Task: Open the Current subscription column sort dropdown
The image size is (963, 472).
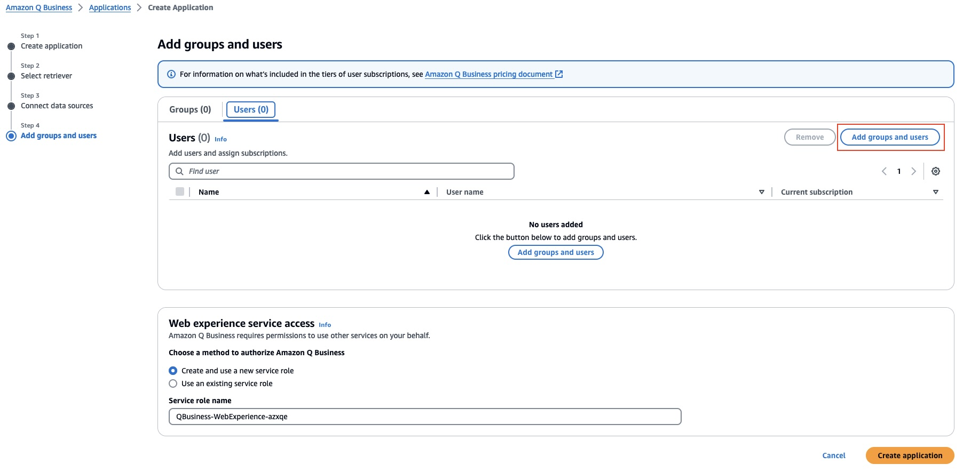Action: coord(936,192)
